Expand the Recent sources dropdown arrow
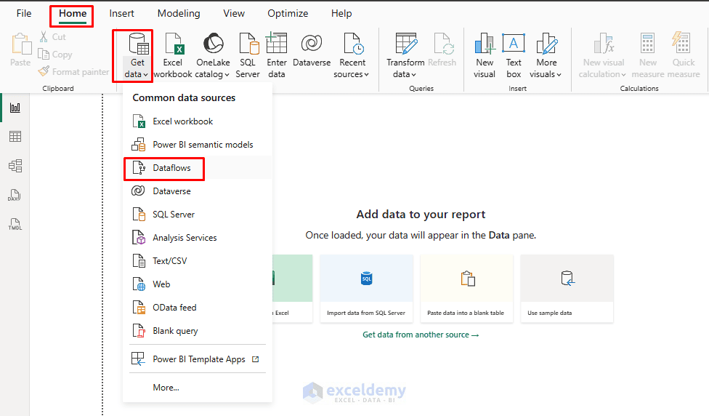Screen dimensions: 709x416 tap(366, 75)
